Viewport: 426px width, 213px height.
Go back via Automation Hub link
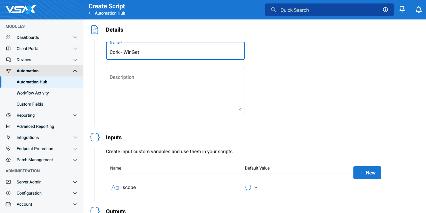click(x=110, y=13)
